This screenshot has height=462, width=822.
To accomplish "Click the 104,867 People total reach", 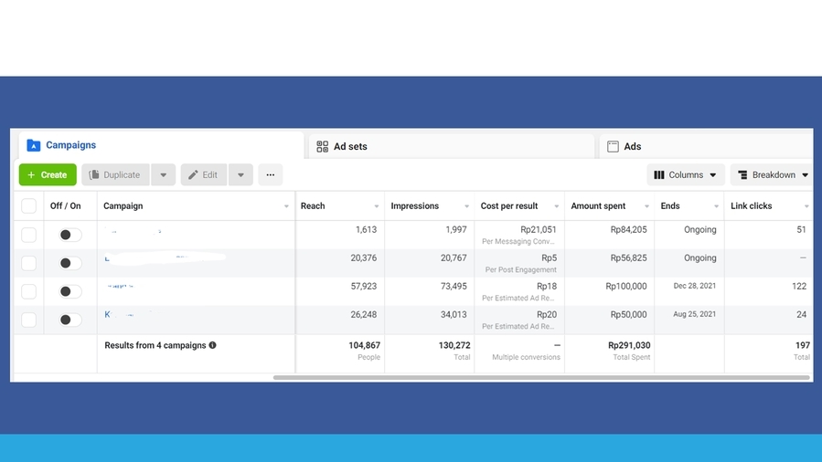I will click(x=364, y=345).
